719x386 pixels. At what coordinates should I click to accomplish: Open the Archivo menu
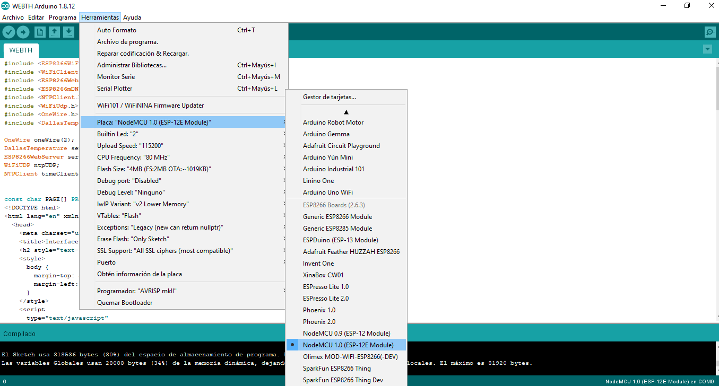pos(13,17)
